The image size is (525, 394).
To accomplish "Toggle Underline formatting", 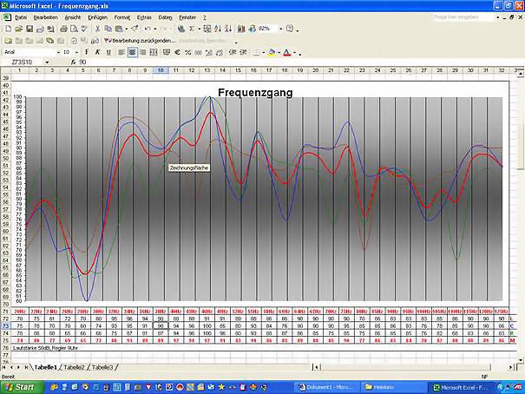I will [108, 52].
